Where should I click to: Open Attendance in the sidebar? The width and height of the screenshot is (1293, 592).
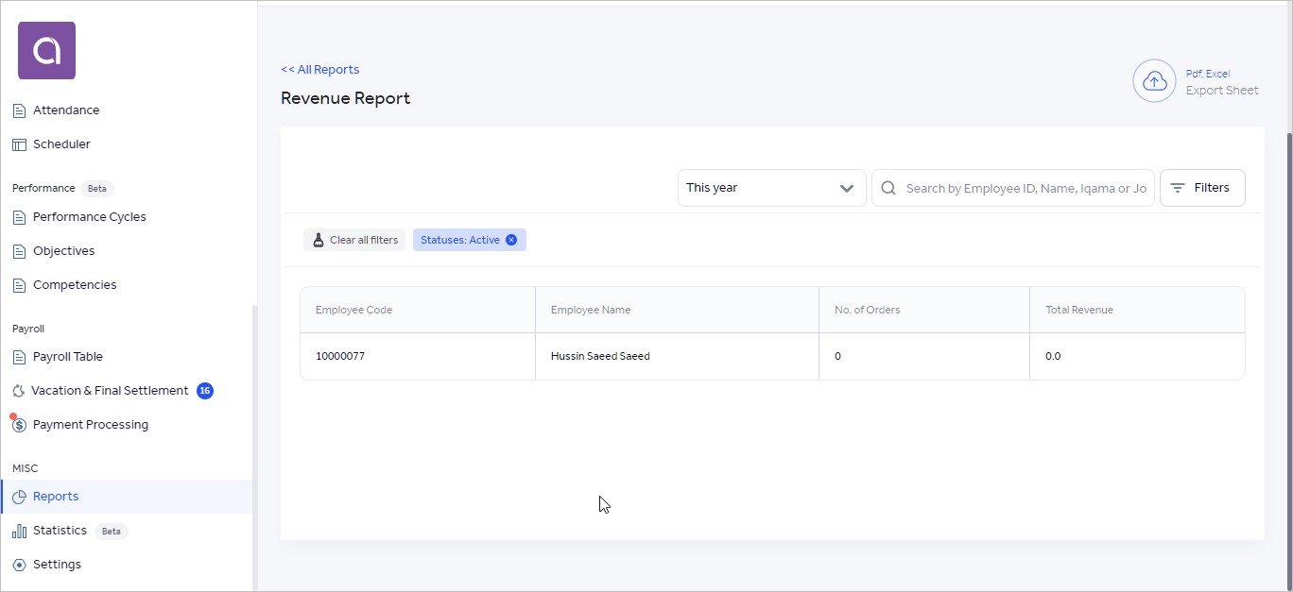click(66, 110)
